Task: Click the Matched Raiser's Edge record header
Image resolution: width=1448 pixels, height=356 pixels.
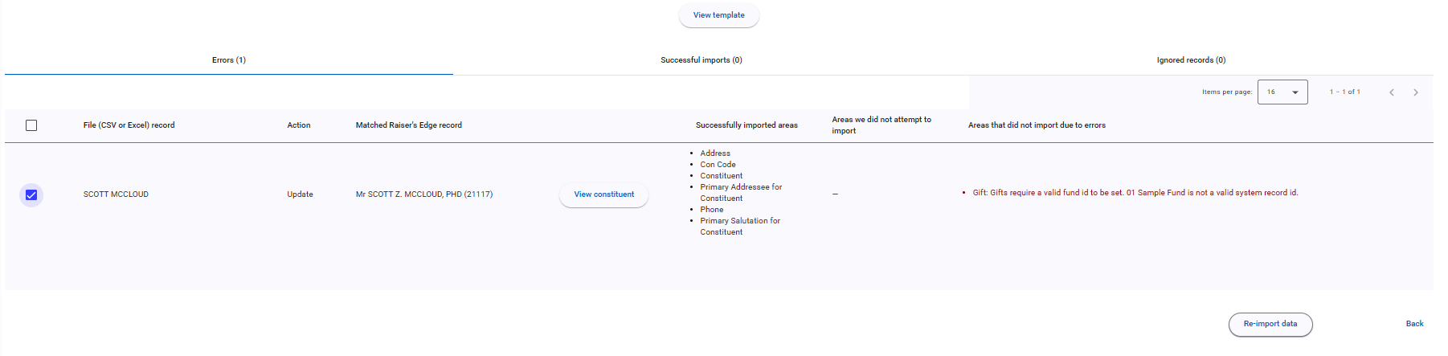Action: coord(408,125)
